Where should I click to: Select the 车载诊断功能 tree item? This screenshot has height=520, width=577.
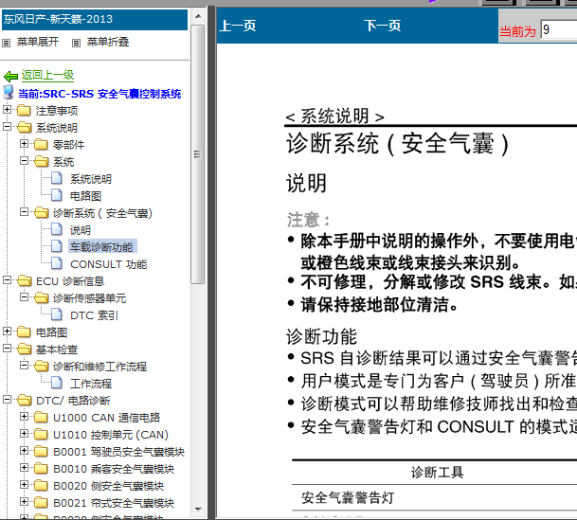tap(101, 247)
